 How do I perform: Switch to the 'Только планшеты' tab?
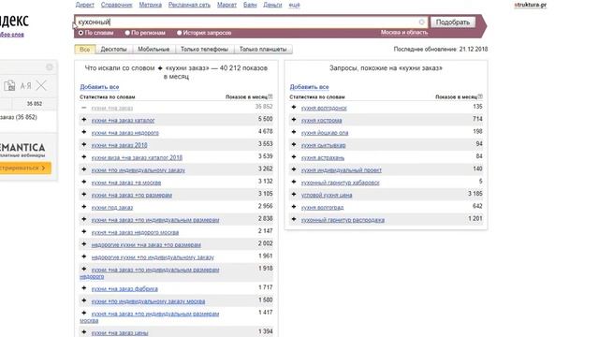263,50
